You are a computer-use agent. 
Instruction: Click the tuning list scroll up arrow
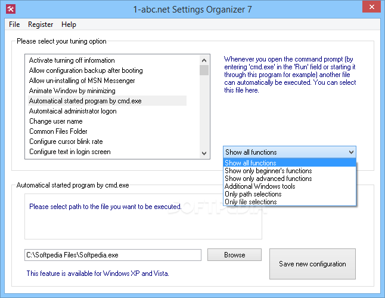[x=204, y=60]
